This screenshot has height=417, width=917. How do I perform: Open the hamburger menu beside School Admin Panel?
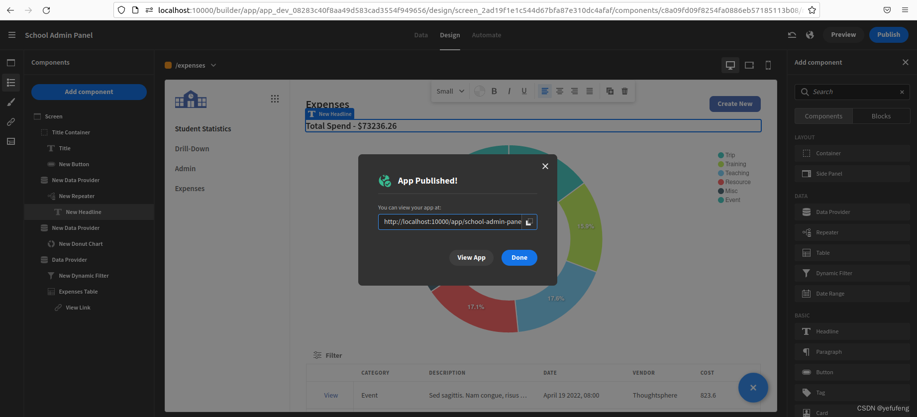[12, 35]
